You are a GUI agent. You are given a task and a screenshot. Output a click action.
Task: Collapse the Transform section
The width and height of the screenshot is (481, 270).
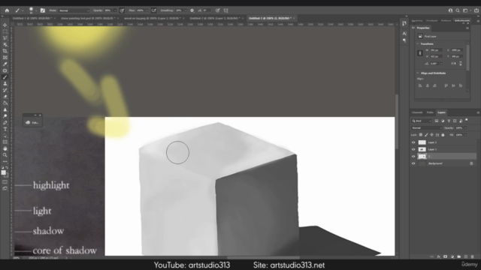point(418,43)
